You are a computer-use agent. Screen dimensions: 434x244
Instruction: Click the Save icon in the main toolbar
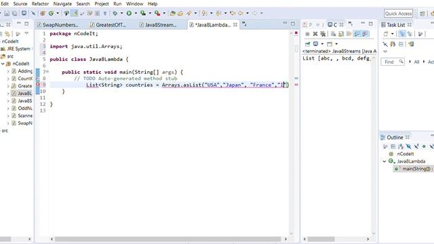7,14
